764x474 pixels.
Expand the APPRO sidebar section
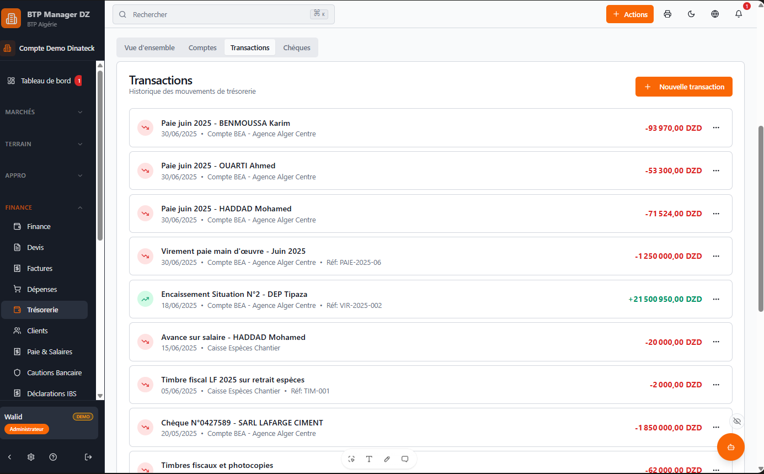tap(44, 175)
